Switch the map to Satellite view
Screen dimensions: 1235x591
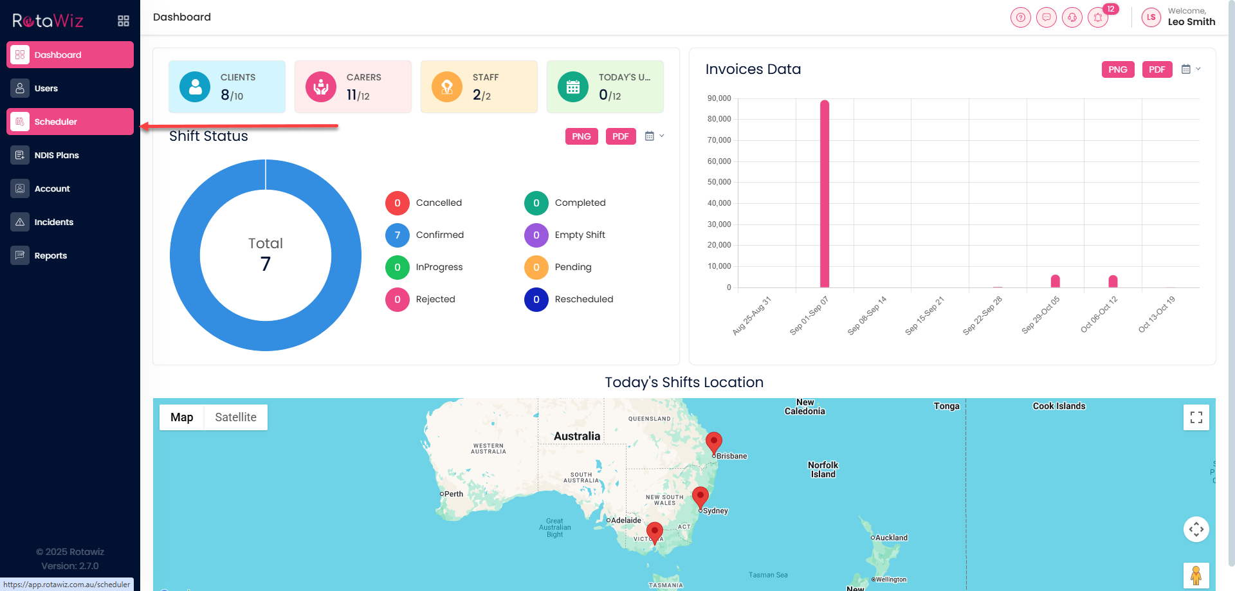235,417
